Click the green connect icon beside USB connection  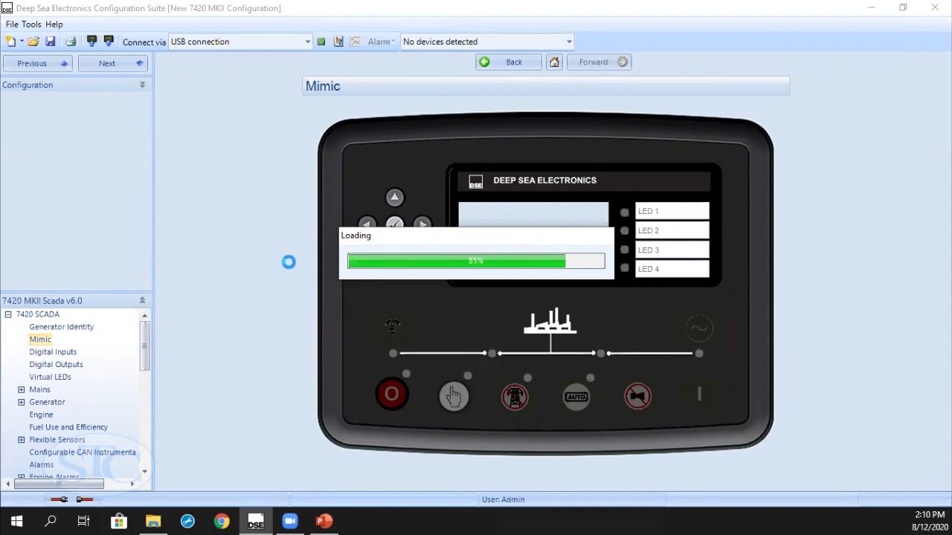pyautogui.click(x=321, y=42)
